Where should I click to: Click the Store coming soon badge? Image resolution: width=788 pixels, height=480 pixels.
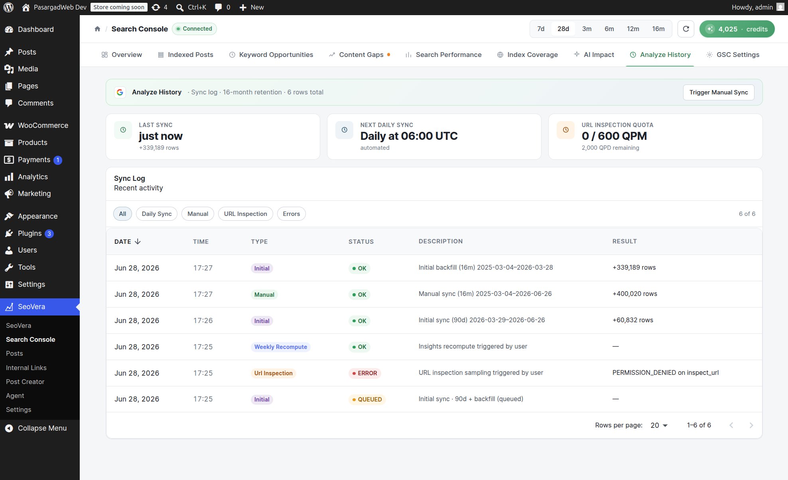pos(119,7)
